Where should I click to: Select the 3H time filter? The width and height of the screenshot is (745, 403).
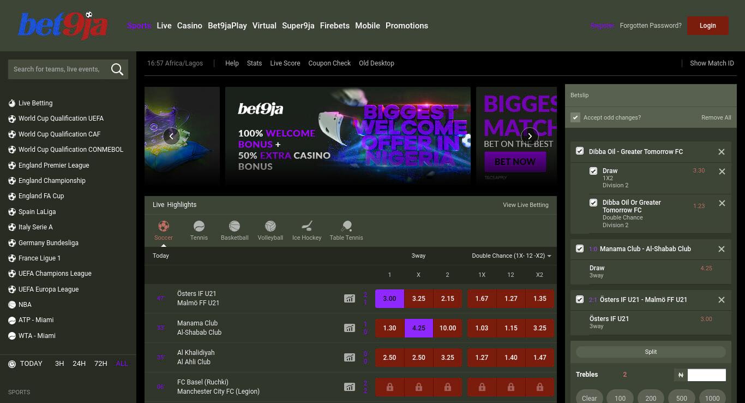[59, 364]
